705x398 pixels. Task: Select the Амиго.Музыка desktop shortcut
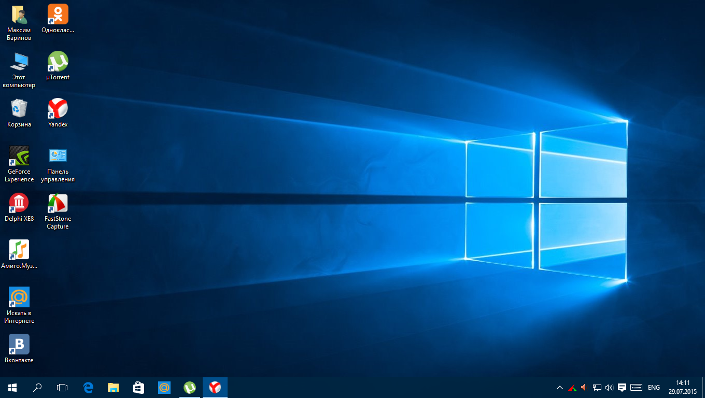[x=19, y=255]
